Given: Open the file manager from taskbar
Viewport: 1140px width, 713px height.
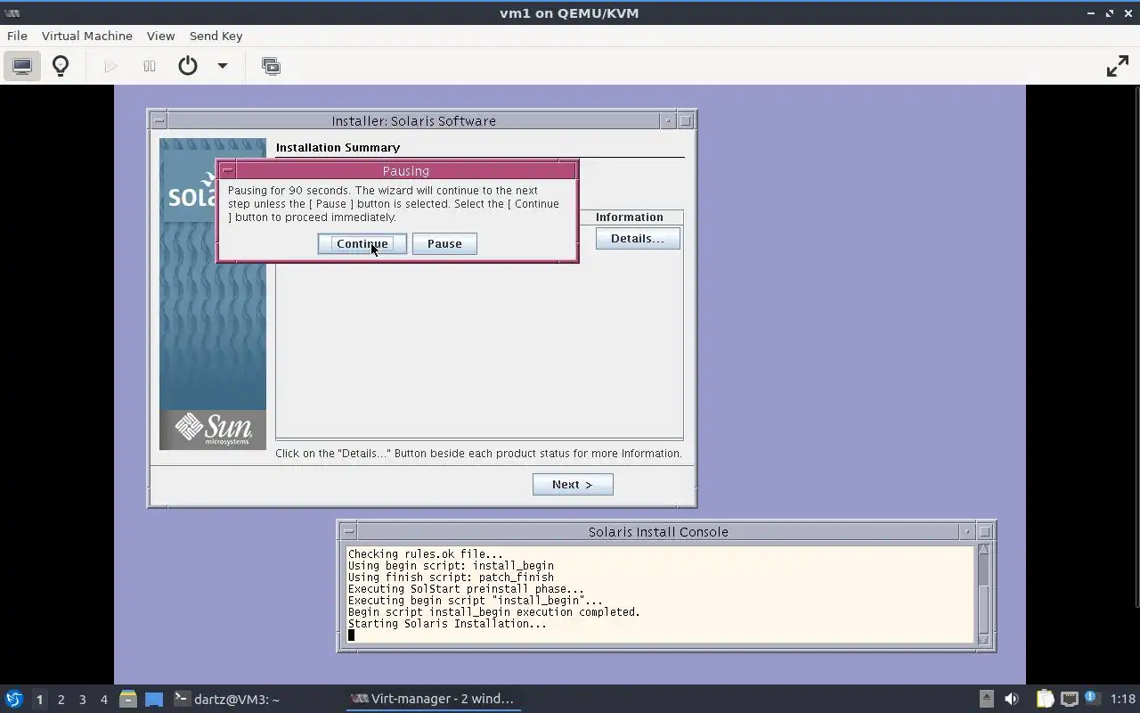Looking at the screenshot, I should pyautogui.click(x=127, y=699).
